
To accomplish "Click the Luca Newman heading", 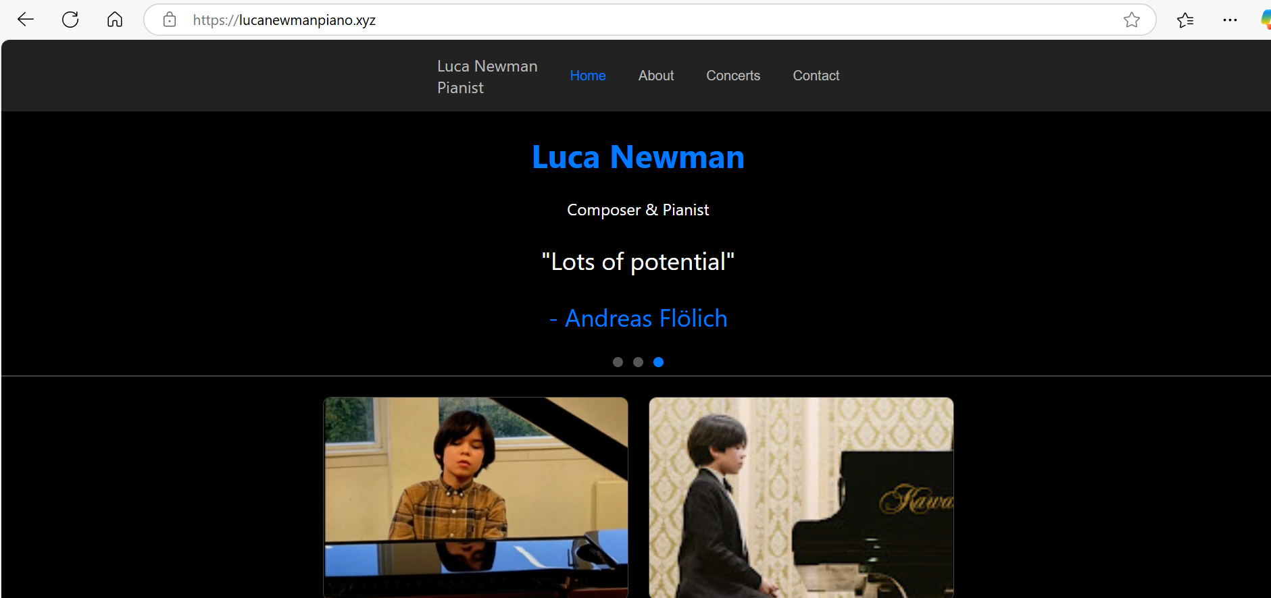I will (x=638, y=157).
